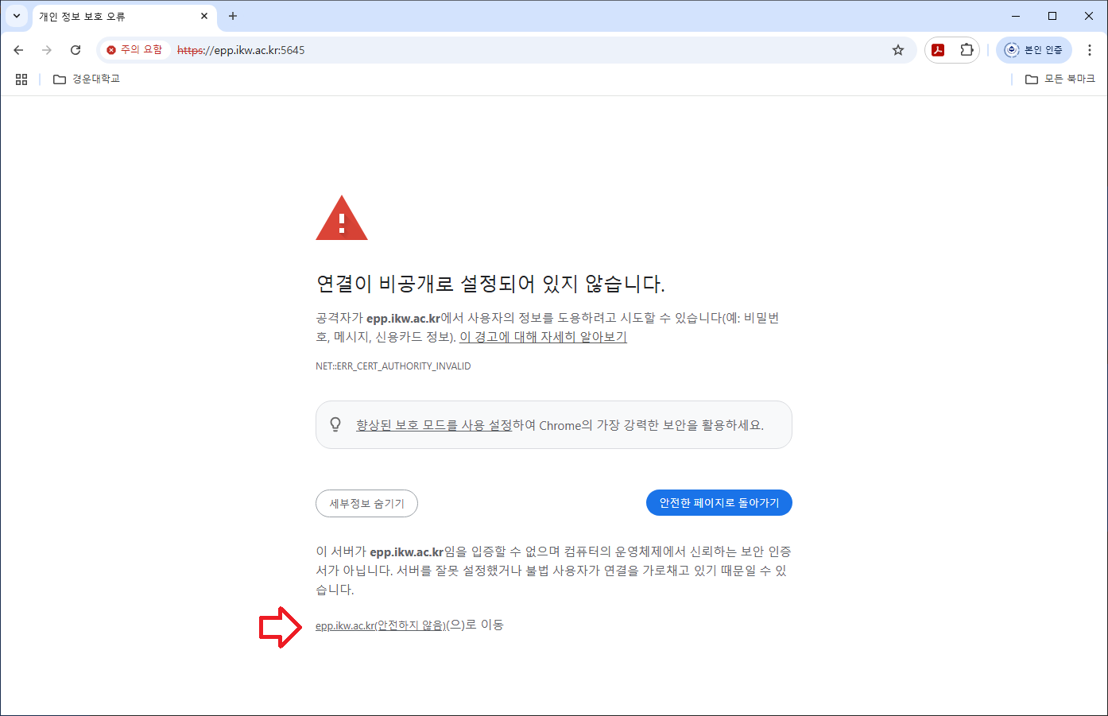Select the 개인 정보 보호 오류 tab
The image size is (1108, 716).
(111, 17)
